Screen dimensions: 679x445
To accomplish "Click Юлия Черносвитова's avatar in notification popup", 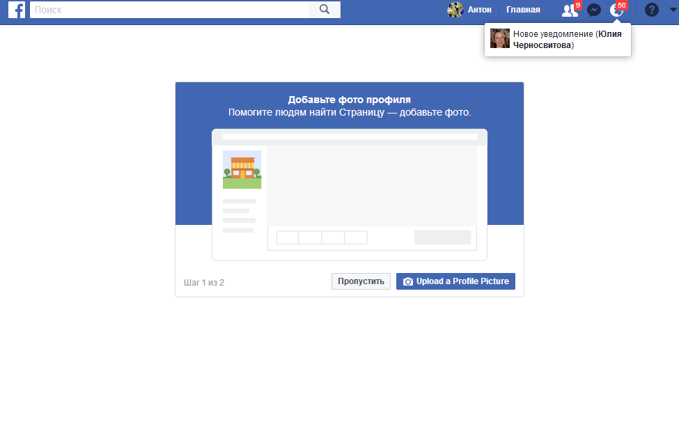I will click(500, 38).
